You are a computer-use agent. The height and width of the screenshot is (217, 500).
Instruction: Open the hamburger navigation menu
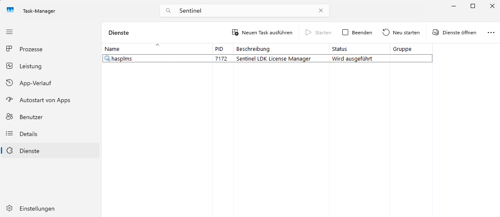point(9,32)
